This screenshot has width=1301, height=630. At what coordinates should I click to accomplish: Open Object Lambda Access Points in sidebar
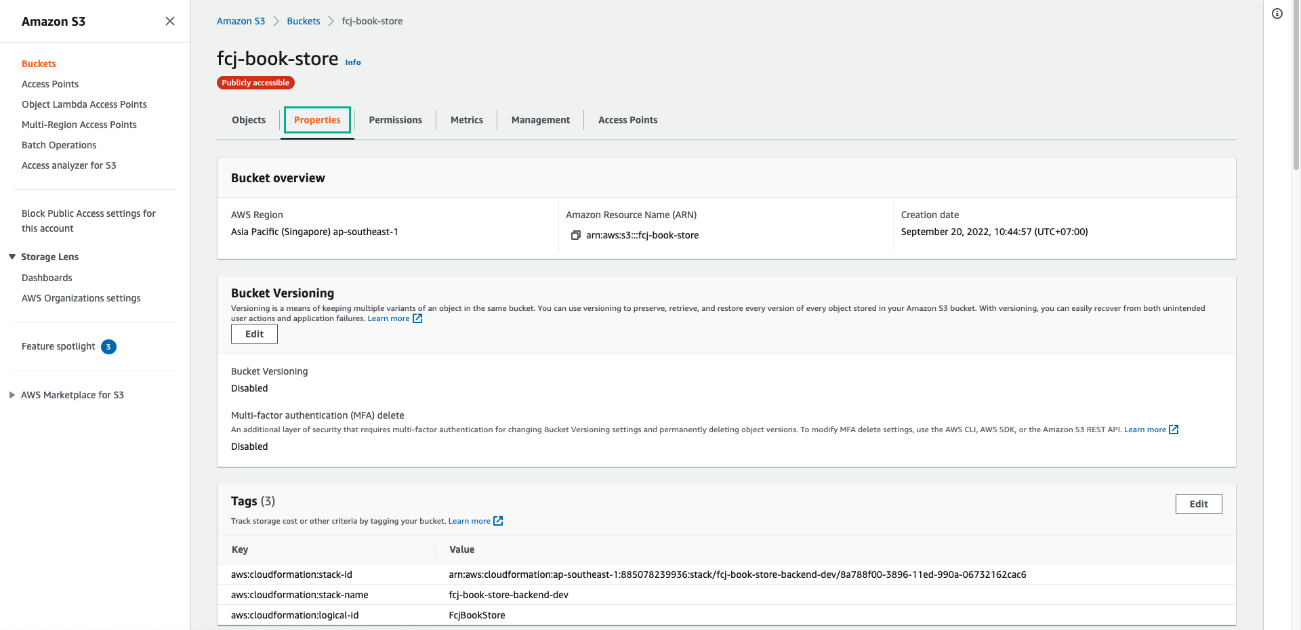click(x=84, y=104)
